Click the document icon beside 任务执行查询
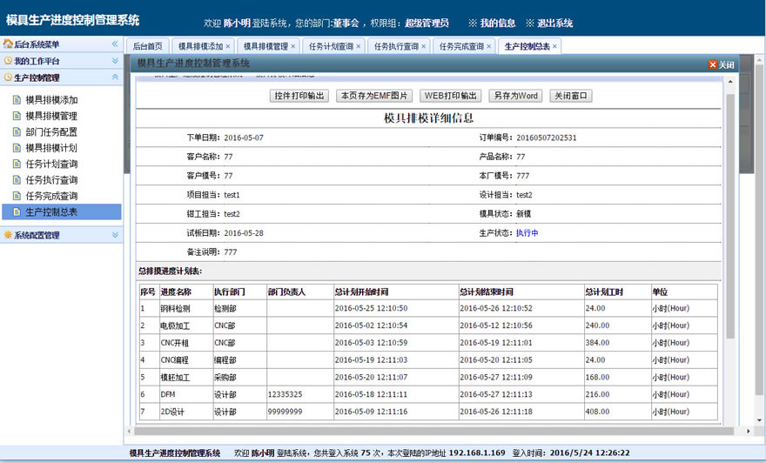766x463 pixels. click(17, 180)
